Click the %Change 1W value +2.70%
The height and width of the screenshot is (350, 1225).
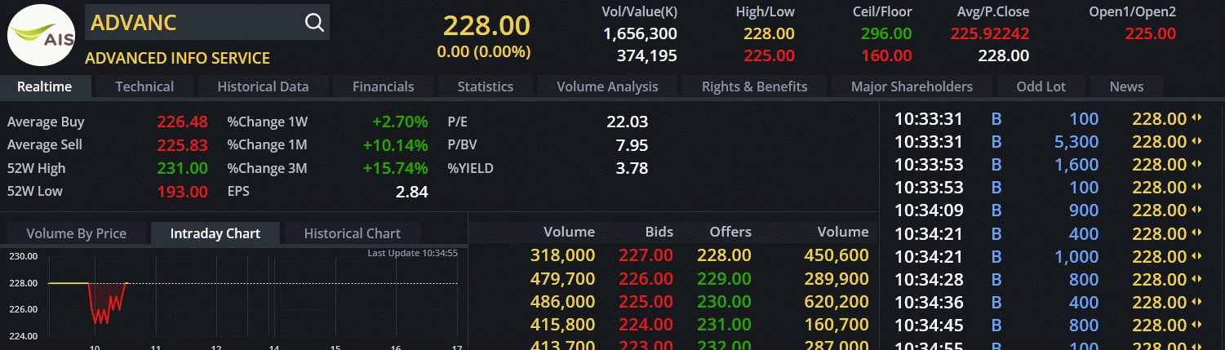[x=400, y=122]
